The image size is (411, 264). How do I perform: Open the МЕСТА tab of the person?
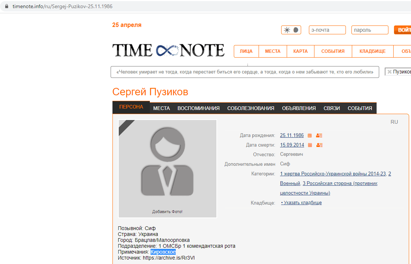coord(161,108)
